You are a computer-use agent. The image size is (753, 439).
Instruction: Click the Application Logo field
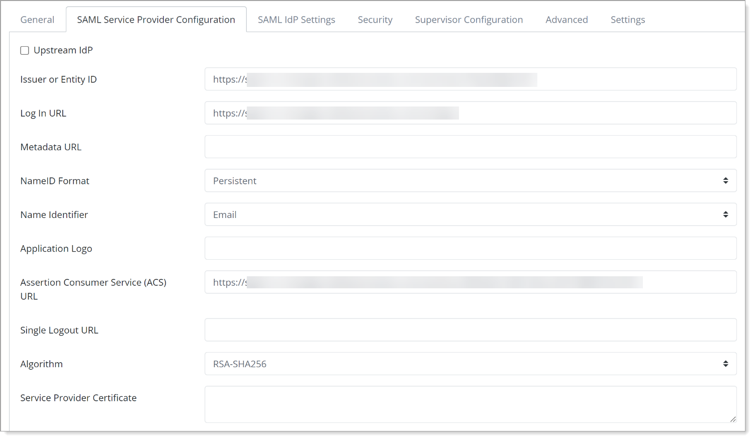(470, 248)
